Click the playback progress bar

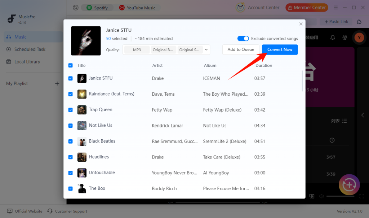click(x=218, y=202)
